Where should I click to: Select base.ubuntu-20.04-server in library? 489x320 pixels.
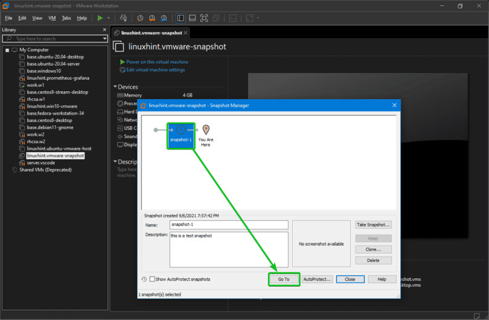(x=53, y=64)
